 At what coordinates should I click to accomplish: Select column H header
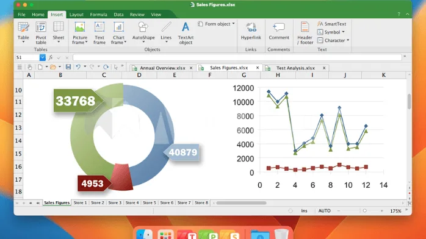pyautogui.click(x=278, y=75)
